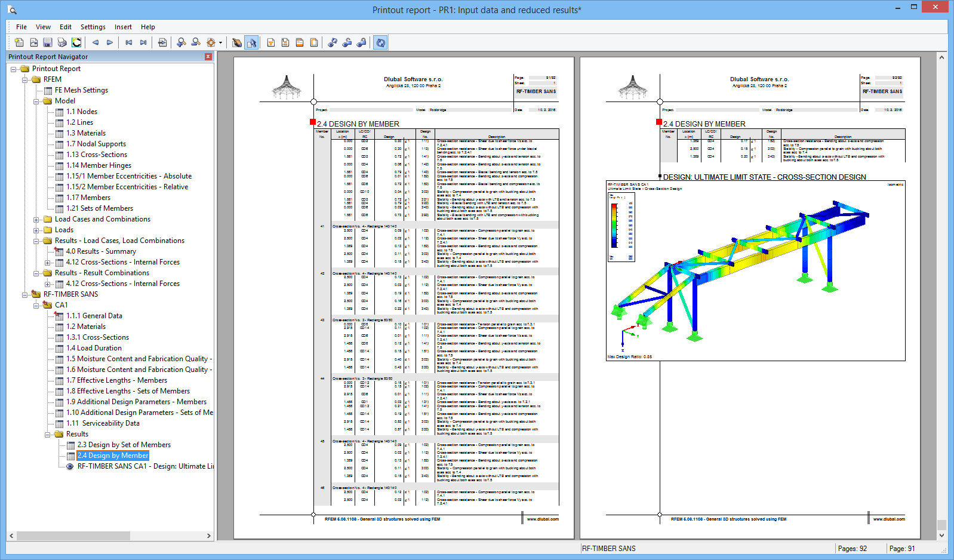
Task: Select 1.3 Materials under Model
Action: click(86, 133)
